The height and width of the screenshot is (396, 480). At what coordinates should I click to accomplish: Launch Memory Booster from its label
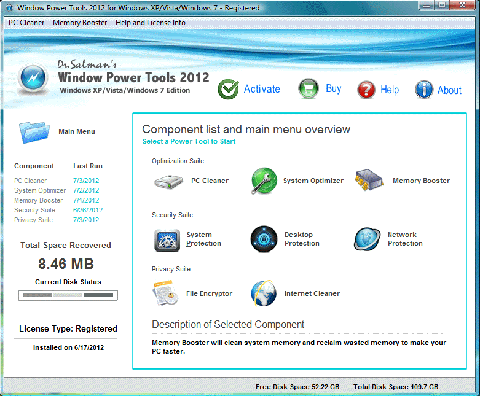421,181
